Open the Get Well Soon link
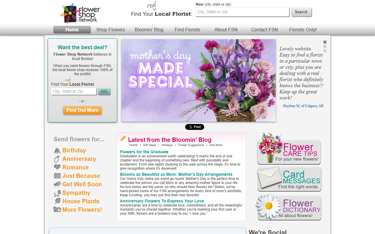Image resolution: width=375 pixels, height=234 pixels. [x=82, y=185]
